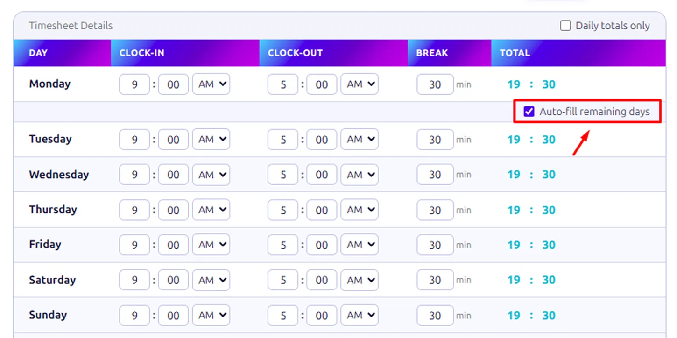Open Saturday clock-out AM/PM dropdown
Viewport: 677px width, 338px height.
point(360,280)
